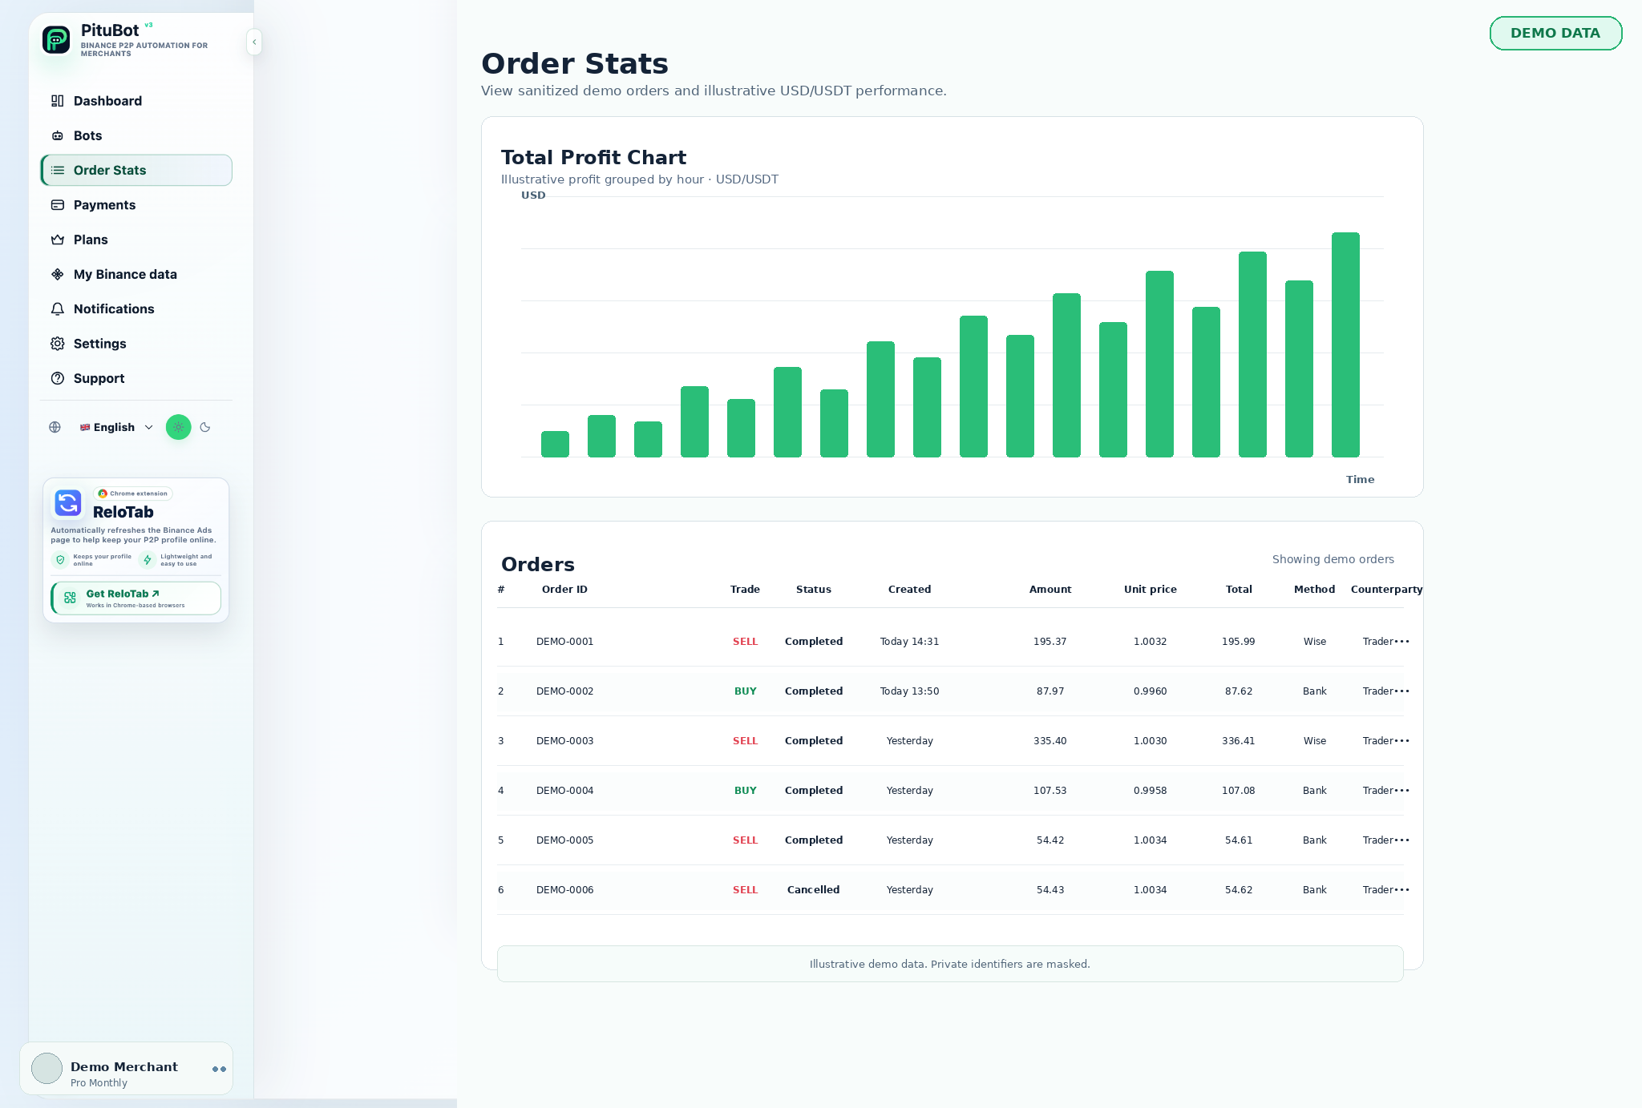Click the Demo Merchant profile name
Screen dimensions: 1642x1108
(124, 1066)
